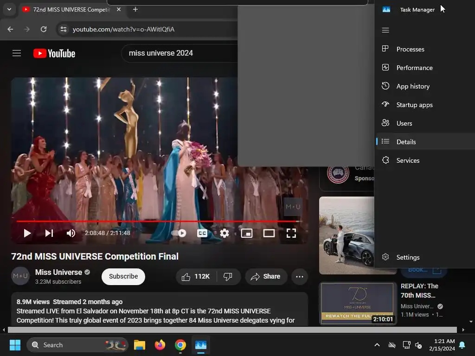Open 'REPLAY: The 70th MISS...' title

click(419, 291)
